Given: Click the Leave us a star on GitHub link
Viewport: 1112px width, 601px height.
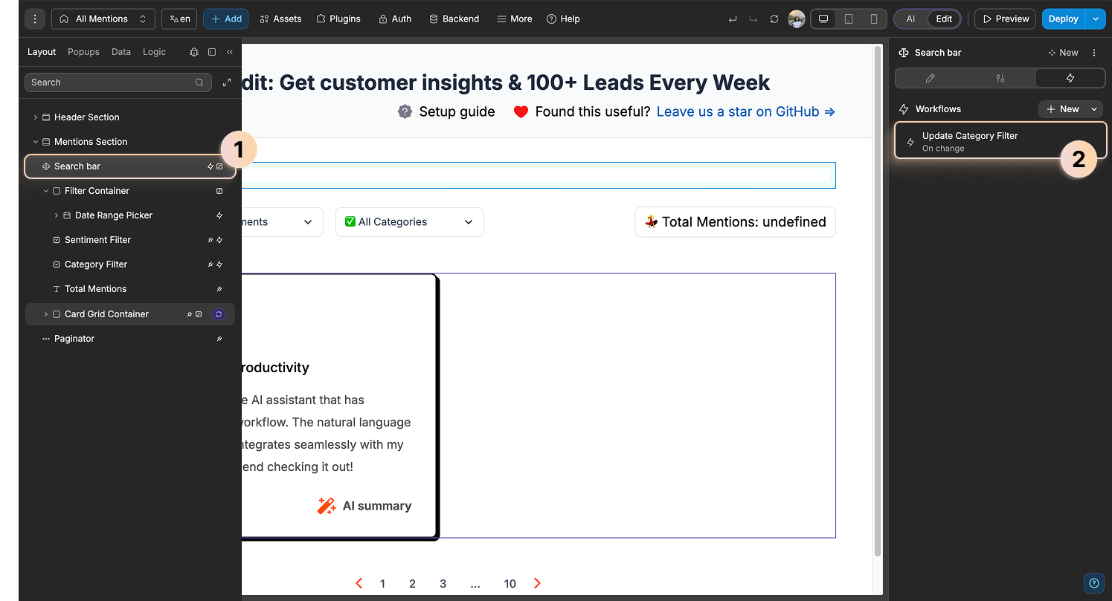Looking at the screenshot, I should pyautogui.click(x=738, y=111).
